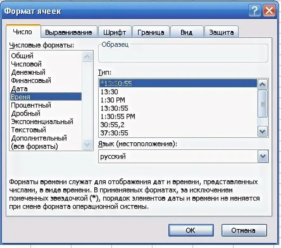Select the Время format
The width and height of the screenshot is (281, 248).
46,97
